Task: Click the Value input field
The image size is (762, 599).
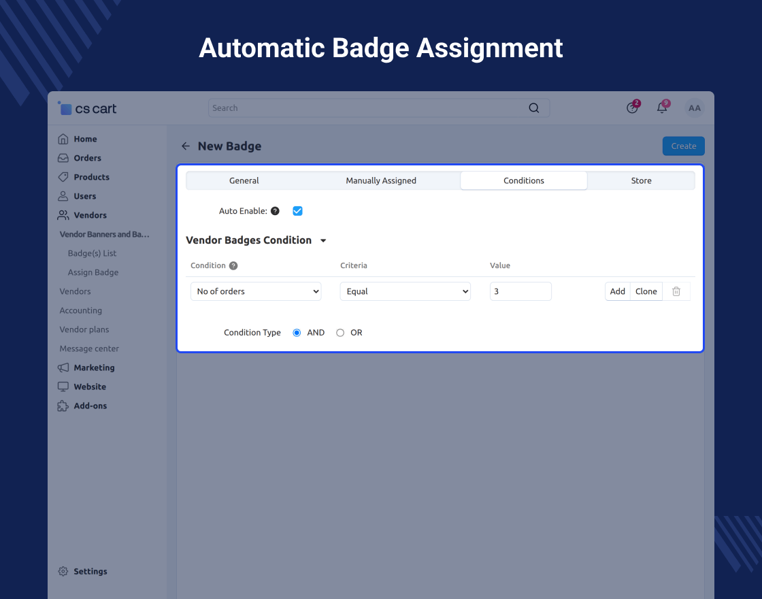Action: point(520,291)
